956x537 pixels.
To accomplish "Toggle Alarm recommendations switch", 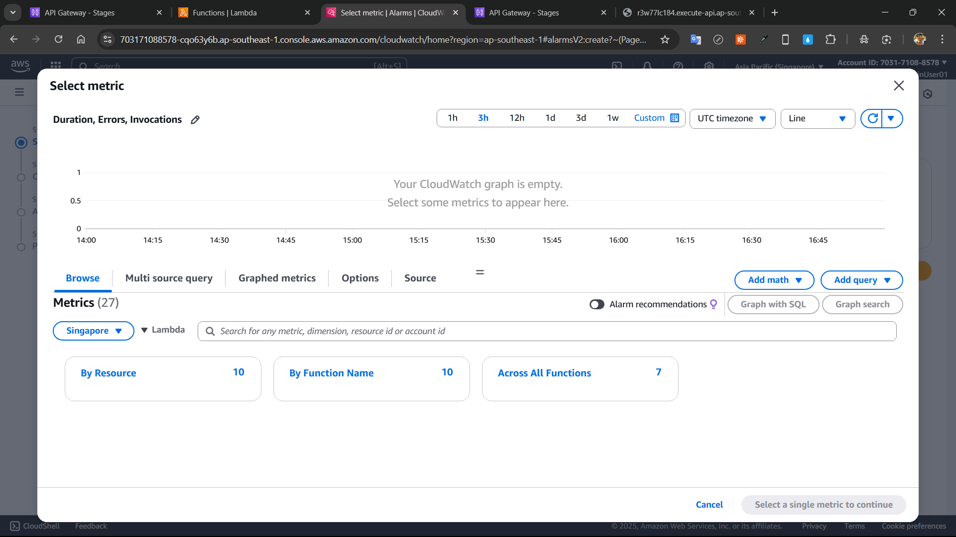I will [597, 304].
